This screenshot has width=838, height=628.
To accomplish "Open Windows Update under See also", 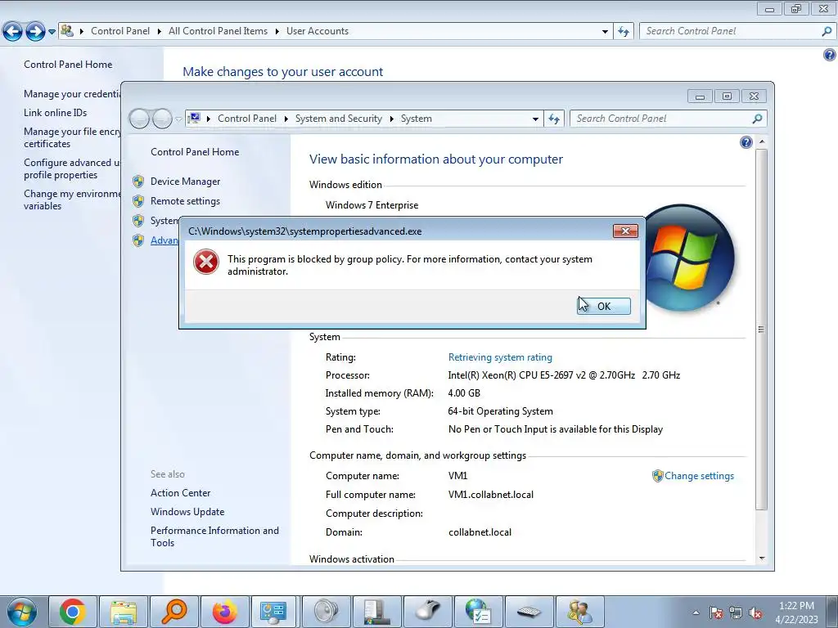I will coord(187,512).
